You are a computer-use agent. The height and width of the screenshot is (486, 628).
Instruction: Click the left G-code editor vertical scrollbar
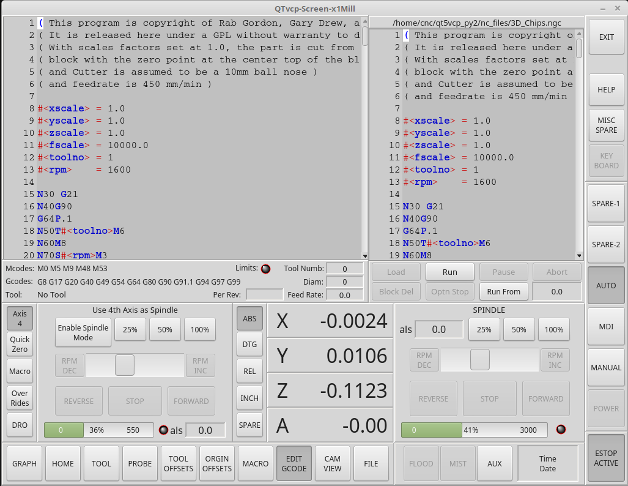coord(365,139)
